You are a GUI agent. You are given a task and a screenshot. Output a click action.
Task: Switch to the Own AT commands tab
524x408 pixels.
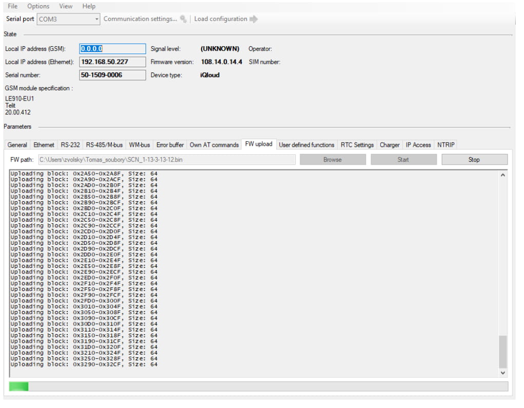click(x=214, y=145)
